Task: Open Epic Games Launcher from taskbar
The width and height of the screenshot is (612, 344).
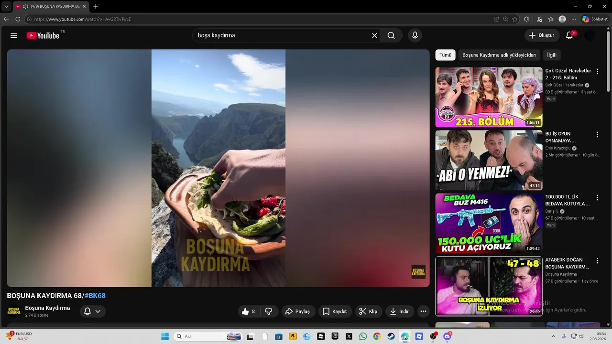Action: click(x=335, y=336)
